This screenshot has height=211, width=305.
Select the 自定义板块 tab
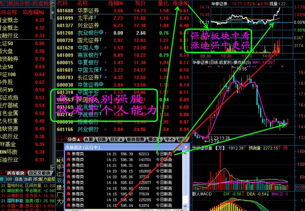(40, 173)
